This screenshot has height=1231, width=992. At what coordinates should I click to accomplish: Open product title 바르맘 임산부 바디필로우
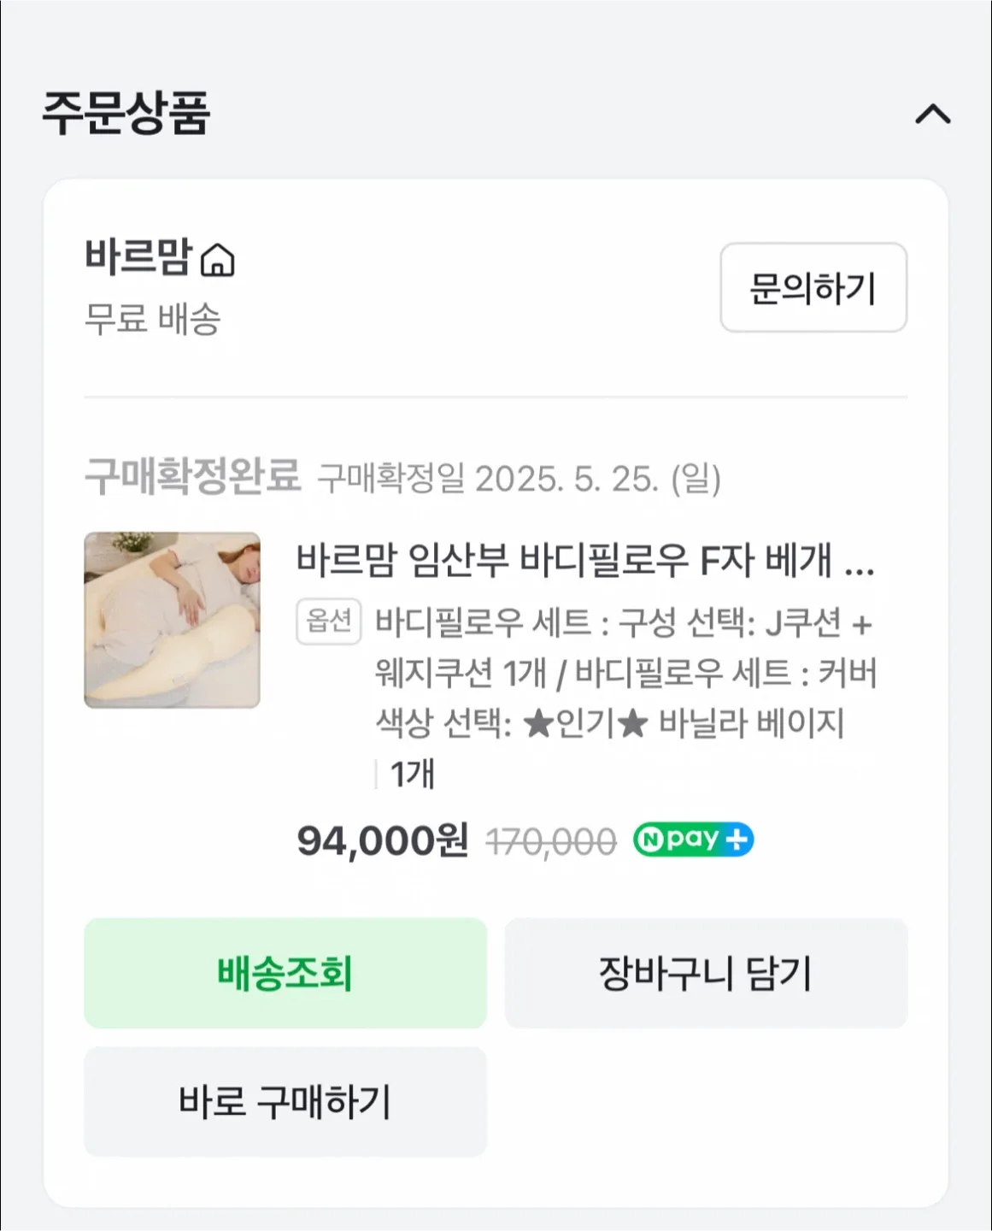pos(584,562)
